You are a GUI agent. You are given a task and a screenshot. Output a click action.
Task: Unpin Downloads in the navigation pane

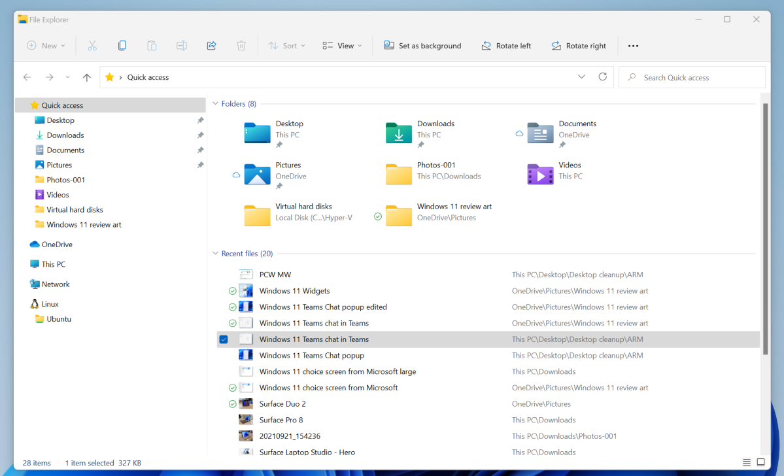[x=200, y=135]
